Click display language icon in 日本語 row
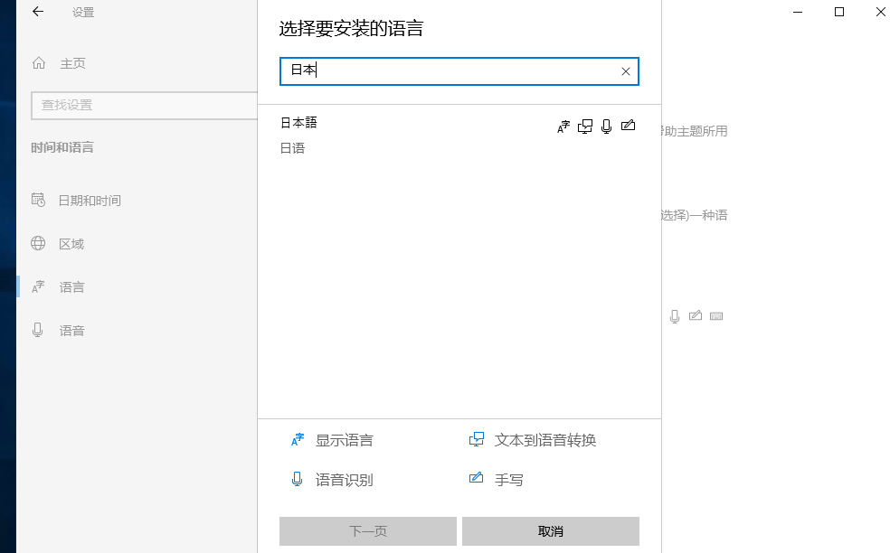The width and height of the screenshot is (890, 553). [x=563, y=127]
